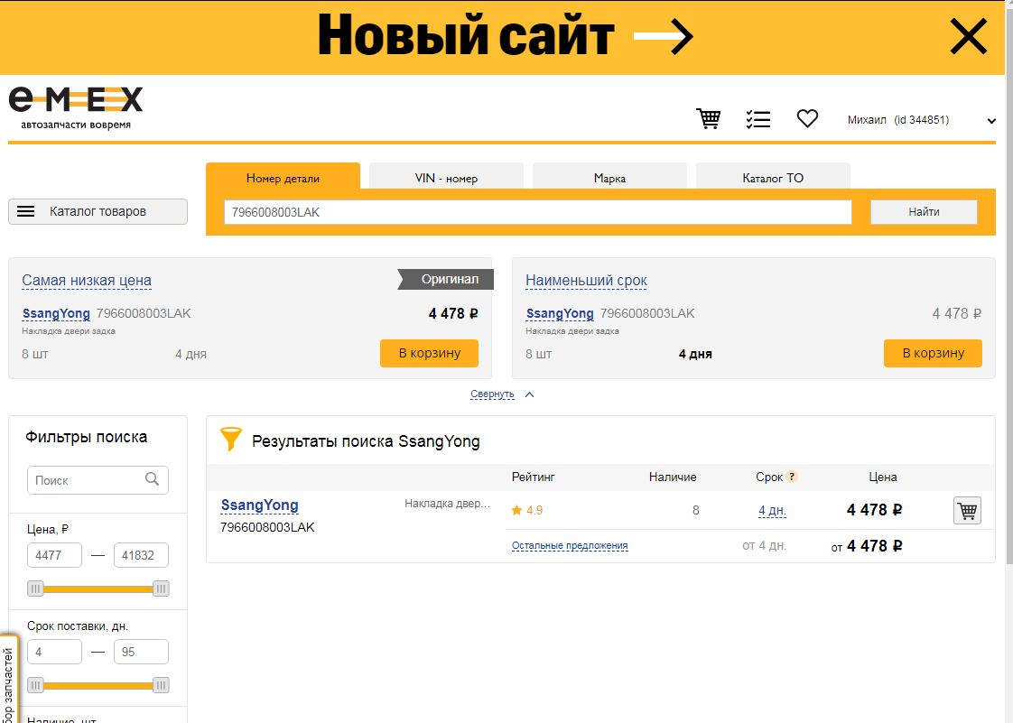
Task: Click the delivery time question mark icon
Action: coord(792,477)
